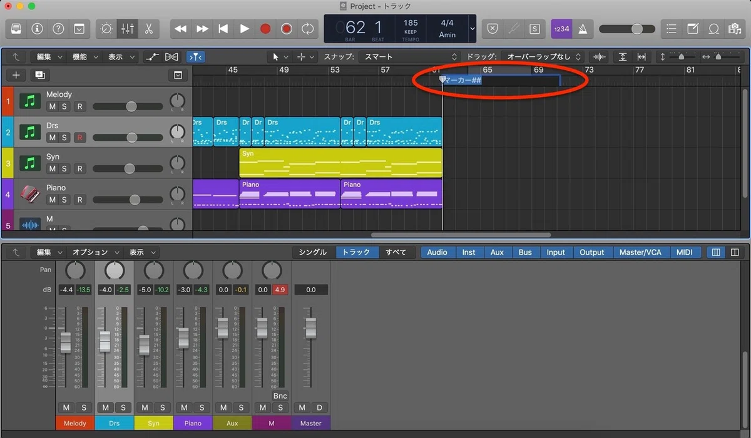Open the List Editors button

pos(672,29)
